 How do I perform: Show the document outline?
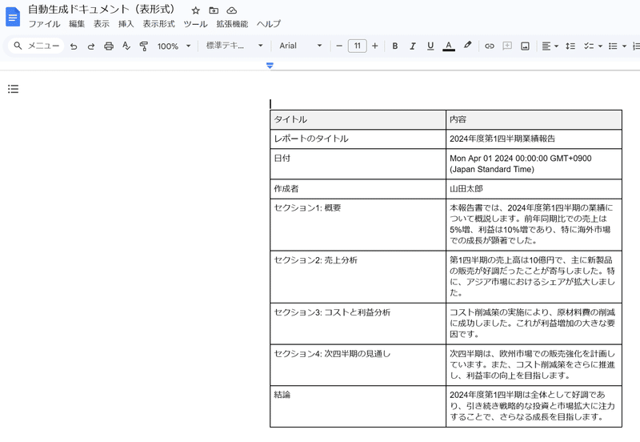click(x=13, y=89)
